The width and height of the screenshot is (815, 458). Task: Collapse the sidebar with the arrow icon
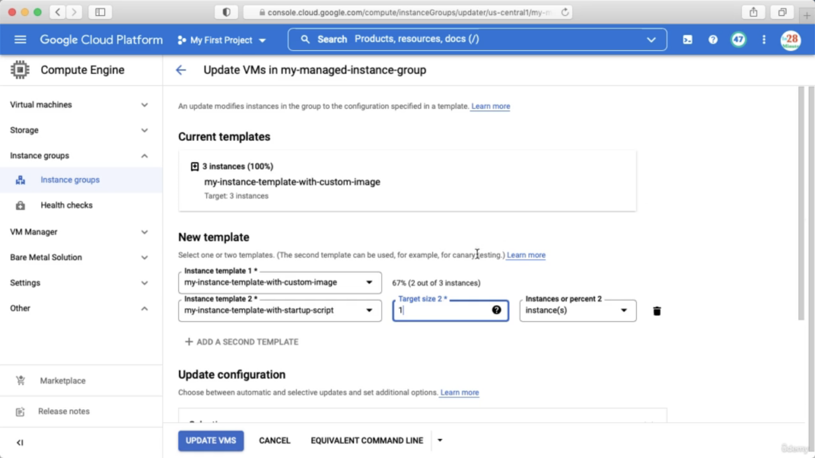[x=20, y=443]
